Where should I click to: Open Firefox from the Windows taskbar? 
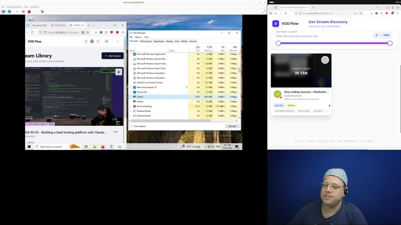[103, 147]
